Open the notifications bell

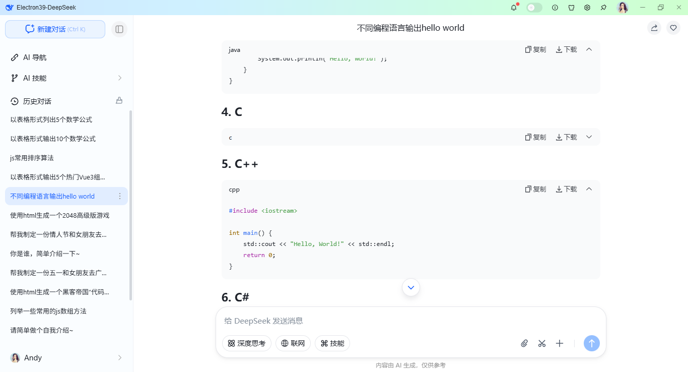(x=513, y=8)
